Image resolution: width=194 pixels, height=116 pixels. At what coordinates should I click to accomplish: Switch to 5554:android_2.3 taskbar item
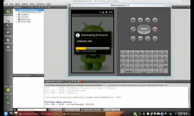(84, 114)
